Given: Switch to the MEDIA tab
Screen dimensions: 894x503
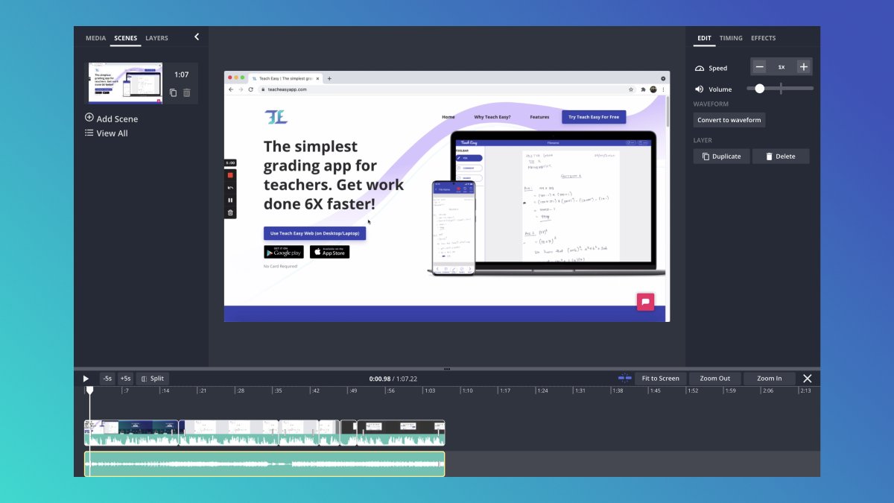Looking at the screenshot, I should coord(95,38).
